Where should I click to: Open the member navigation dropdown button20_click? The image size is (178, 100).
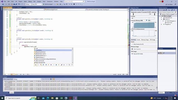click(x=107, y=10)
